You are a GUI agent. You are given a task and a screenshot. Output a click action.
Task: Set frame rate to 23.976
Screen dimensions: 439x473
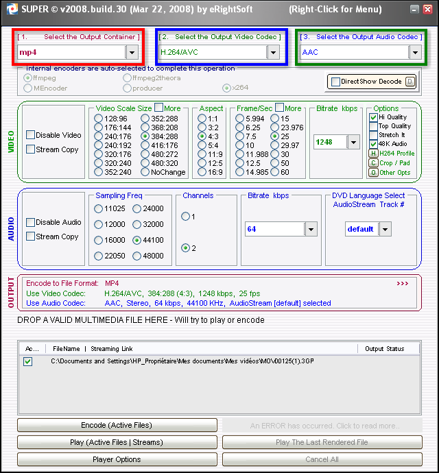coord(275,128)
